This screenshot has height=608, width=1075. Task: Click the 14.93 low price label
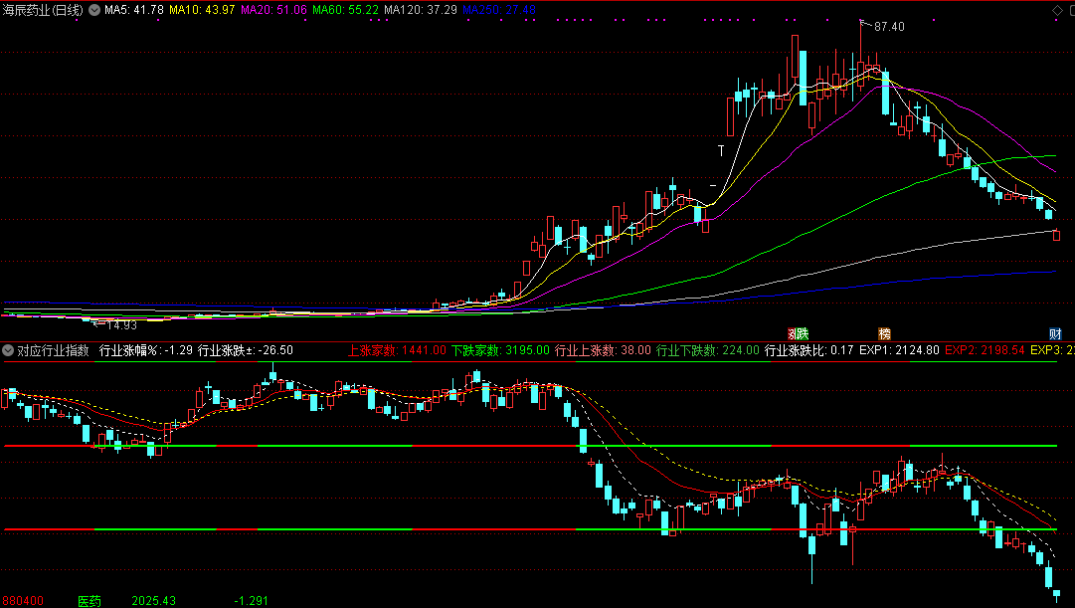tap(121, 324)
